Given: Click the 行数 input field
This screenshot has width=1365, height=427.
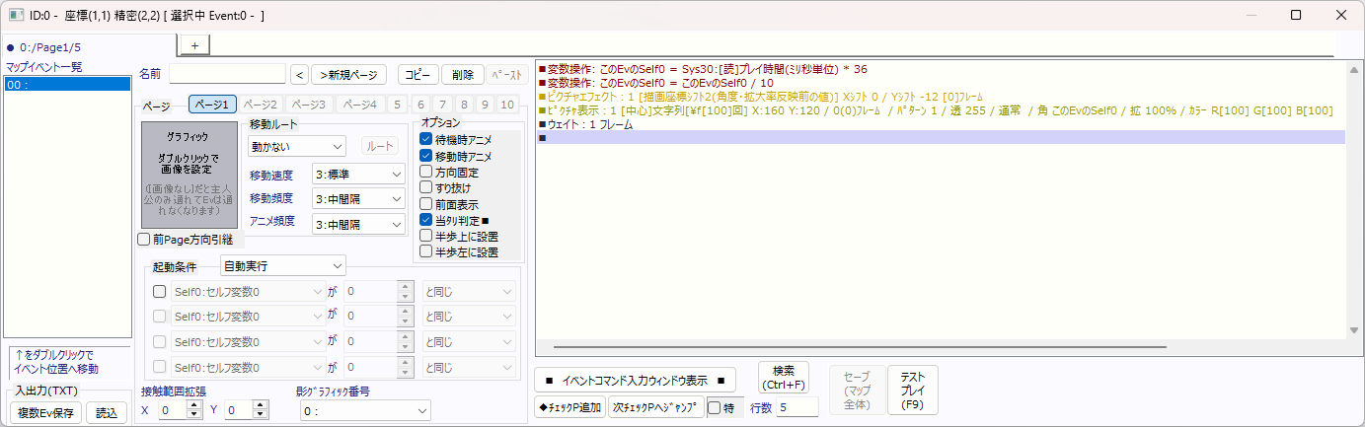Looking at the screenshot, I should [797, 407].
